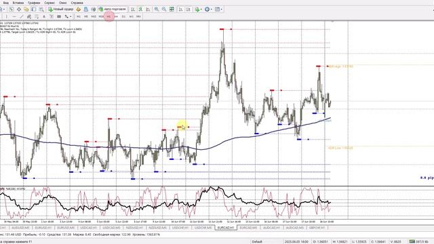Select the candlestick chart type icon

pyautogui.click(x=140, y=9)
